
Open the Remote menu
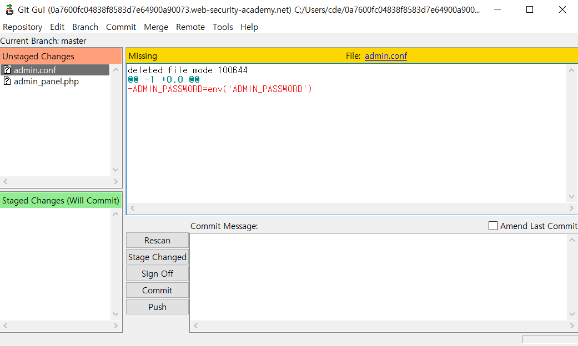(190, 27)
